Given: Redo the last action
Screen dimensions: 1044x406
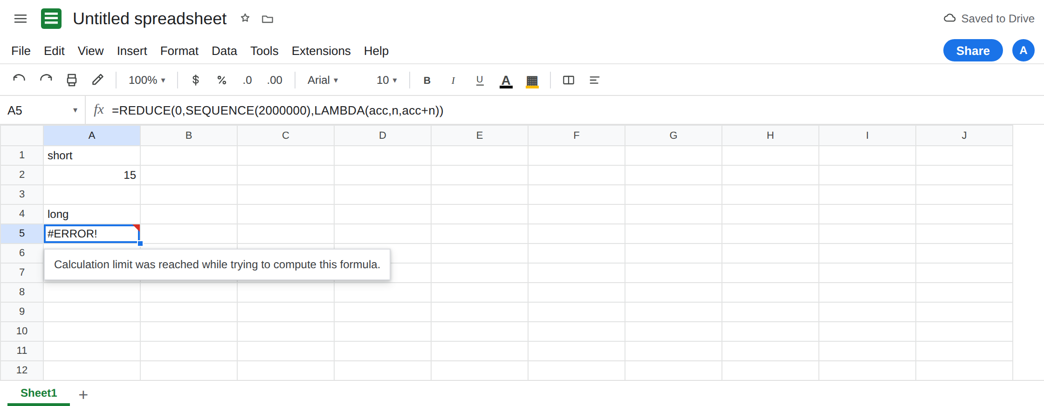Looking at the screenshot, I should coord(46,80).
